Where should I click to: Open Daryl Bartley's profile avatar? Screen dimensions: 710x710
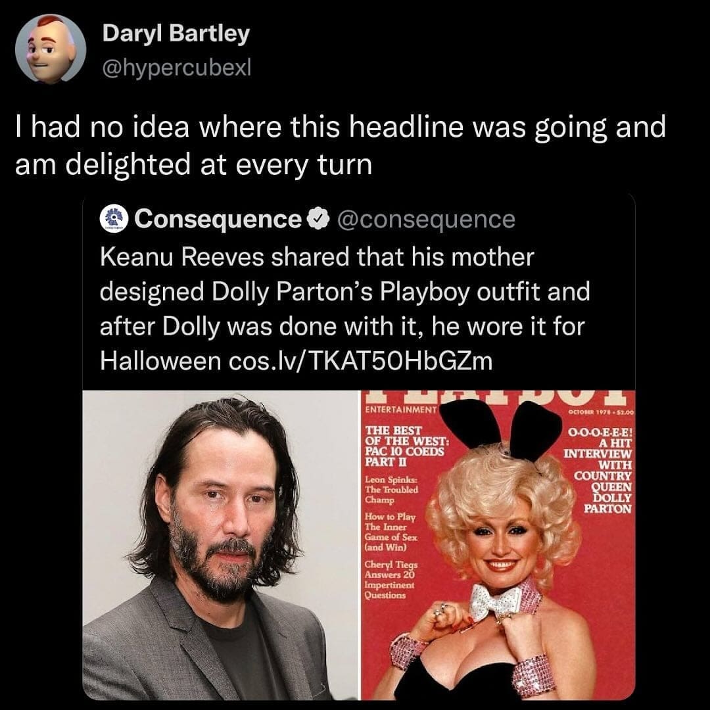click(50, 49)
